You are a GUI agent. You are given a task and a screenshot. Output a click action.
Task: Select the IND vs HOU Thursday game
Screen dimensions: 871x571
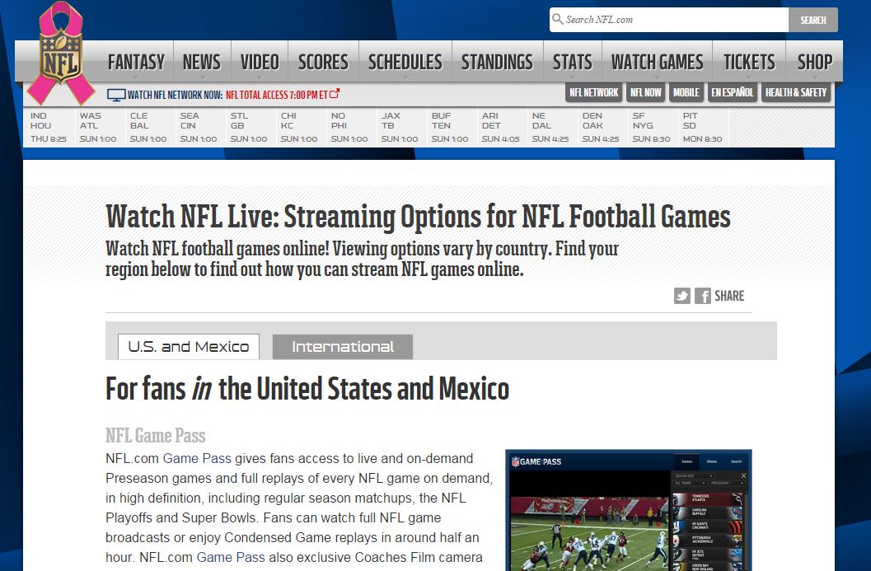49,127
